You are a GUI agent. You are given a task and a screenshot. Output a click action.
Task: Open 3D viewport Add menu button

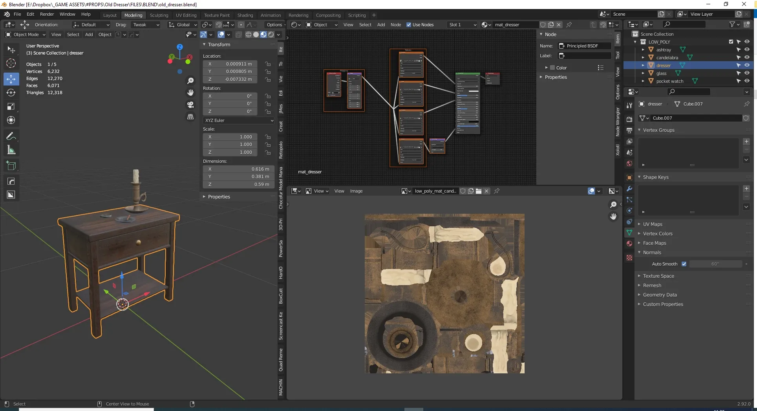coord(89,35)
